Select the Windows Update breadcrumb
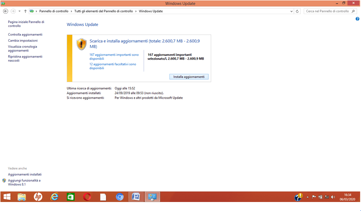 pyautogui.click(x=151, y=11)
